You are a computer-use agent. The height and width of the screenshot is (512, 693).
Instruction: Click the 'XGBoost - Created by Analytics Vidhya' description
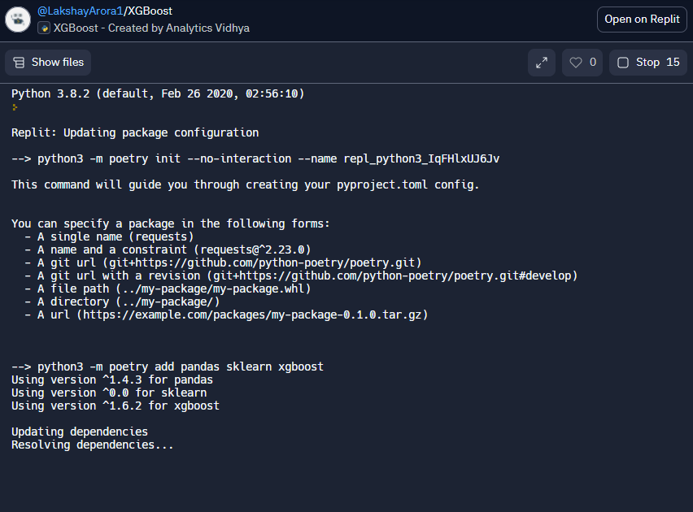151,28
